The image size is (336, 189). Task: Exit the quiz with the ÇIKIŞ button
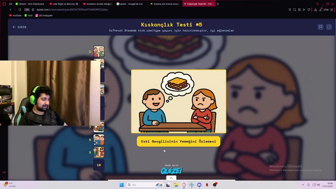coord(19,27)
